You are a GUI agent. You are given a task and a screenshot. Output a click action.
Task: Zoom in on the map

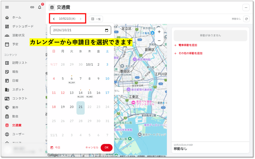click(x=159, y=32)
